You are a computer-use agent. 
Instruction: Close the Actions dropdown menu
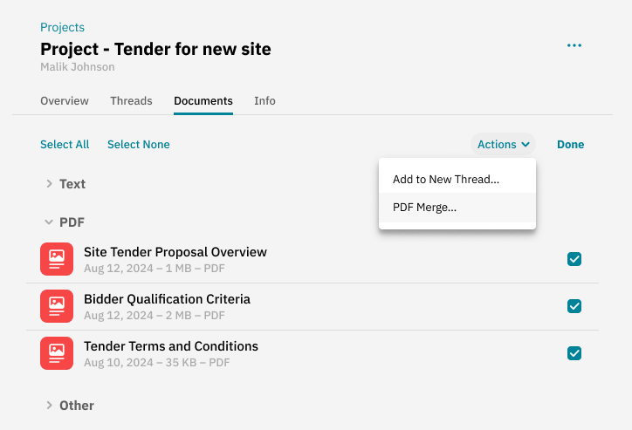tap(504, 145)
